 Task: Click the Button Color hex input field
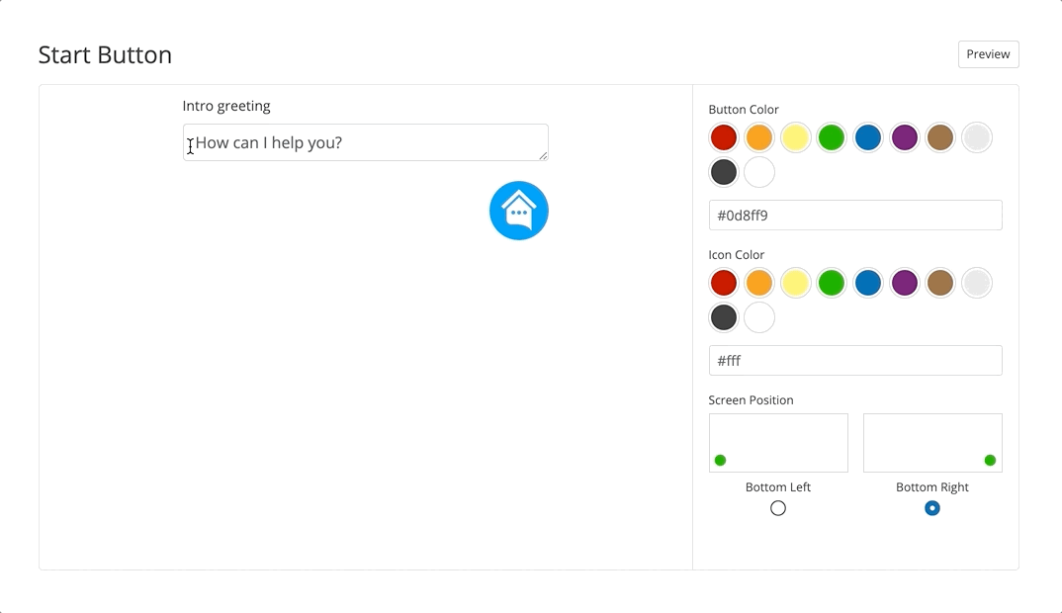coord(855,216)
